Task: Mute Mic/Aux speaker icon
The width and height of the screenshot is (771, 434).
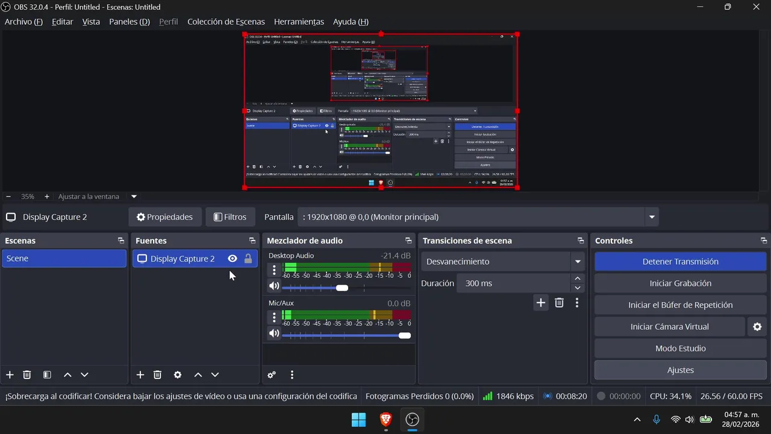Action: click(274, 333)
